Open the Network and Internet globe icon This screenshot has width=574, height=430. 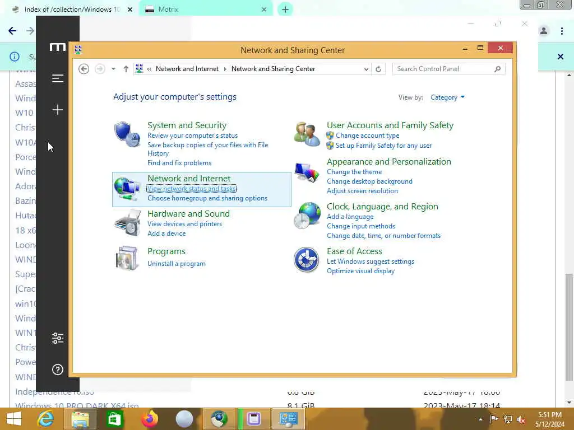click(x=127, y=188)
